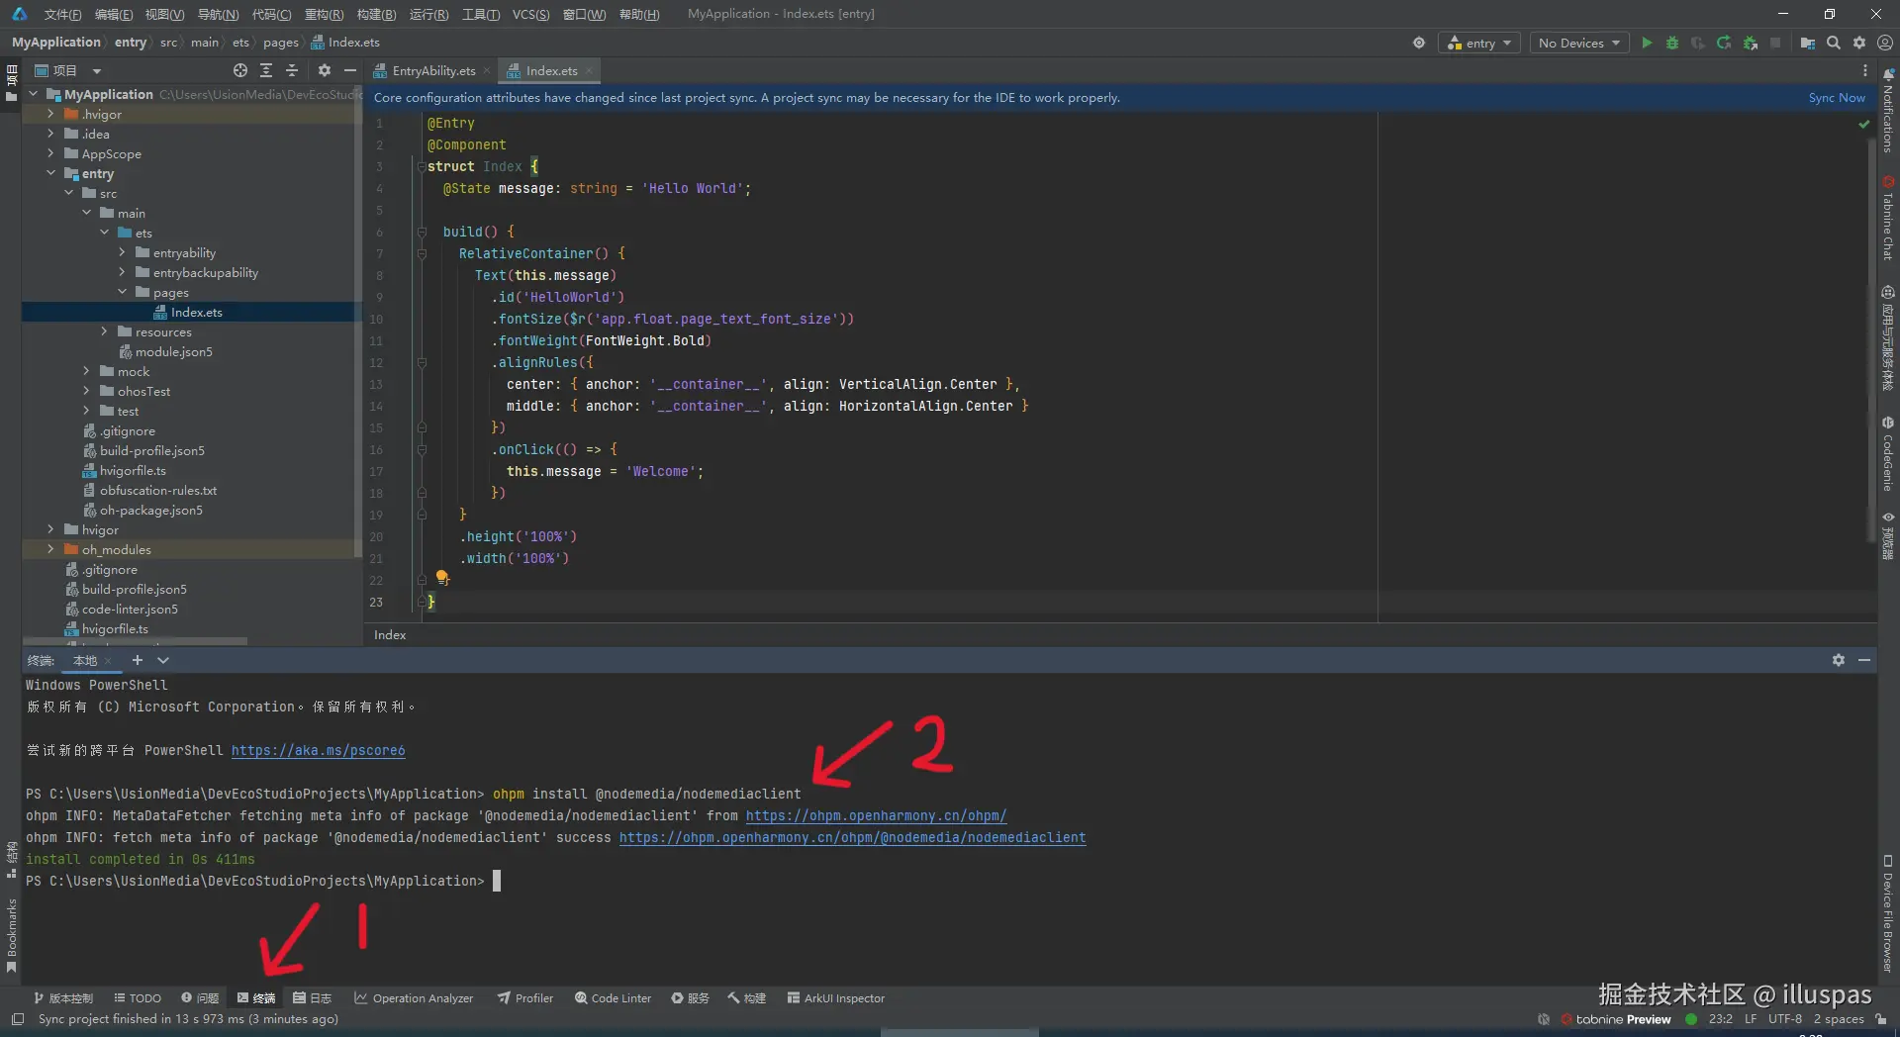
Task: Open the VCS menu
Action: (530, 14)
